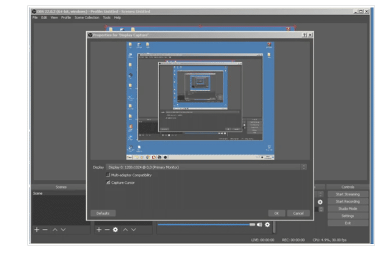Click the 'REC: 00:00:00' status text

[293, 240]
